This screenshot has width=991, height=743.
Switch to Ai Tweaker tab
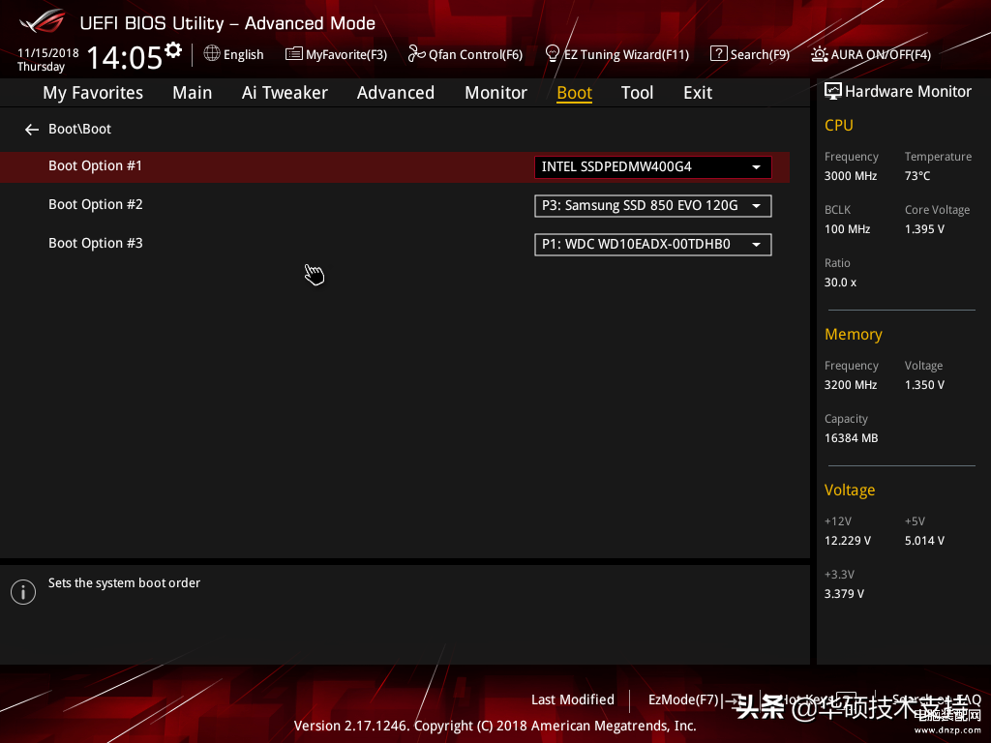[285, 93]
